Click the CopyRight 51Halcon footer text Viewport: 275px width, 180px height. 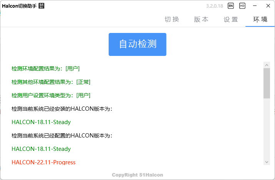point(138,175)
